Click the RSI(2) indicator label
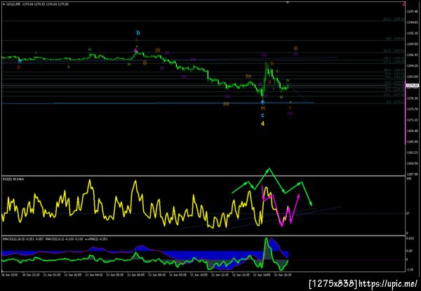This screenshot has height=291, width=421. (13, 179)
